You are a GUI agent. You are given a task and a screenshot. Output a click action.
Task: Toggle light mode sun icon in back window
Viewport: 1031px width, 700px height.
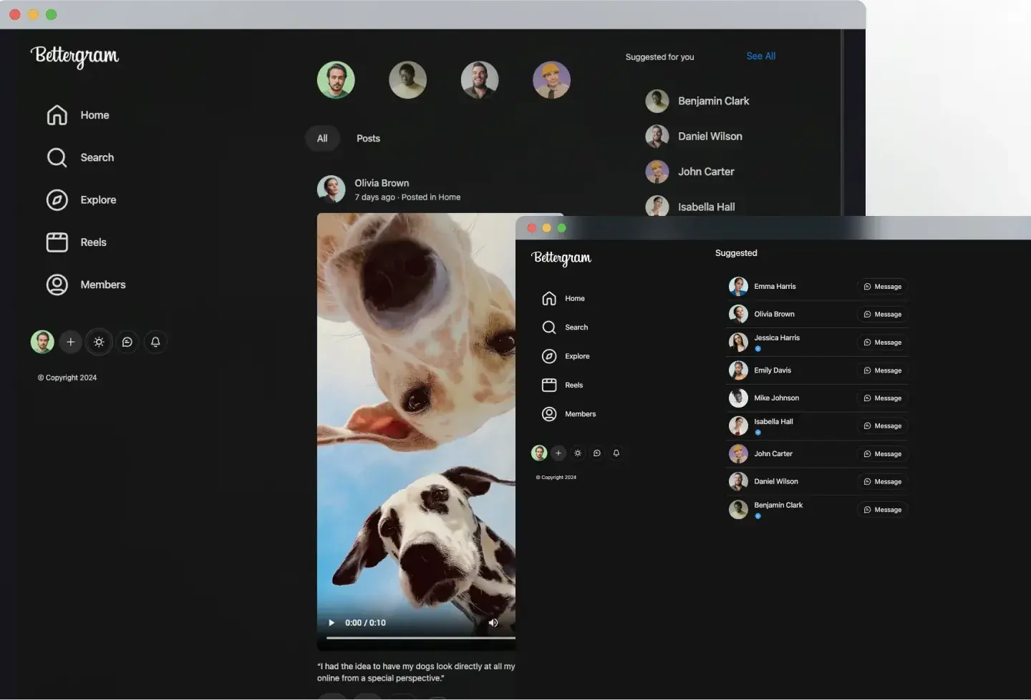(99, 342)
